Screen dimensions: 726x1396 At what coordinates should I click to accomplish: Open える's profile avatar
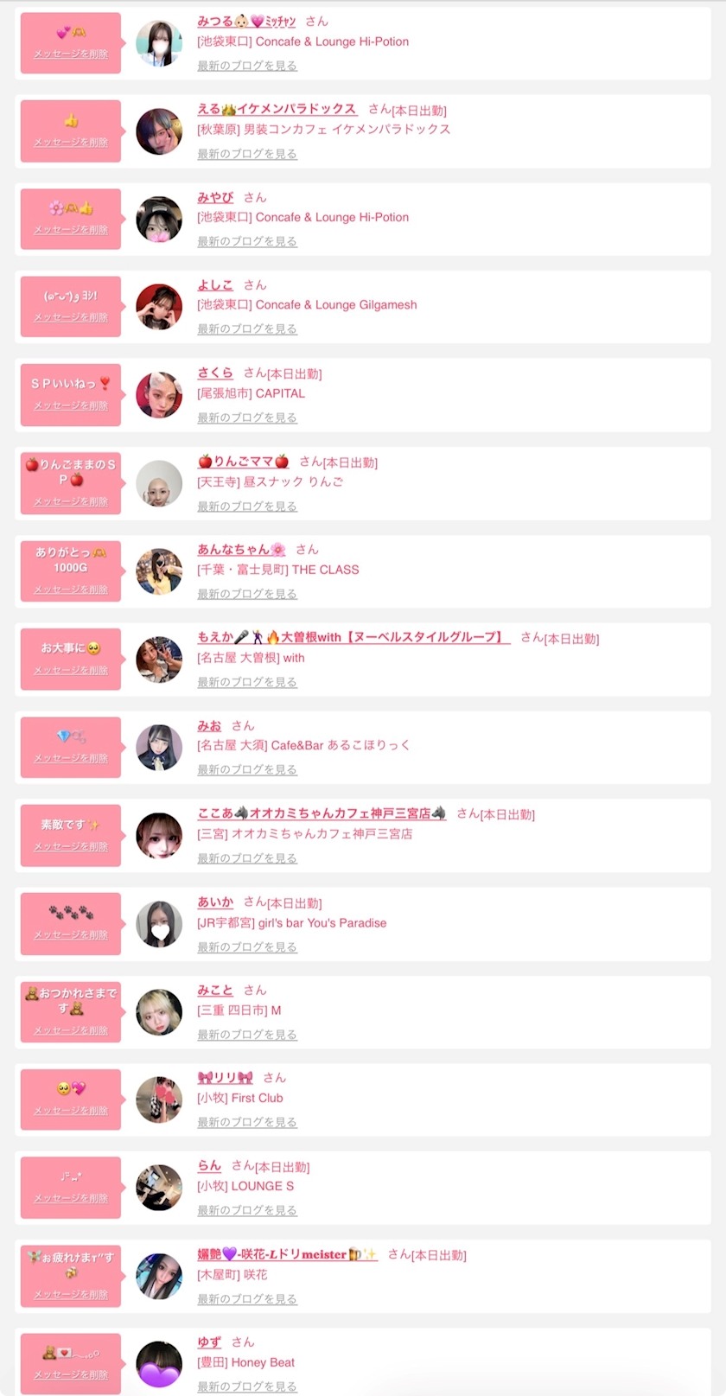(159, 131)
